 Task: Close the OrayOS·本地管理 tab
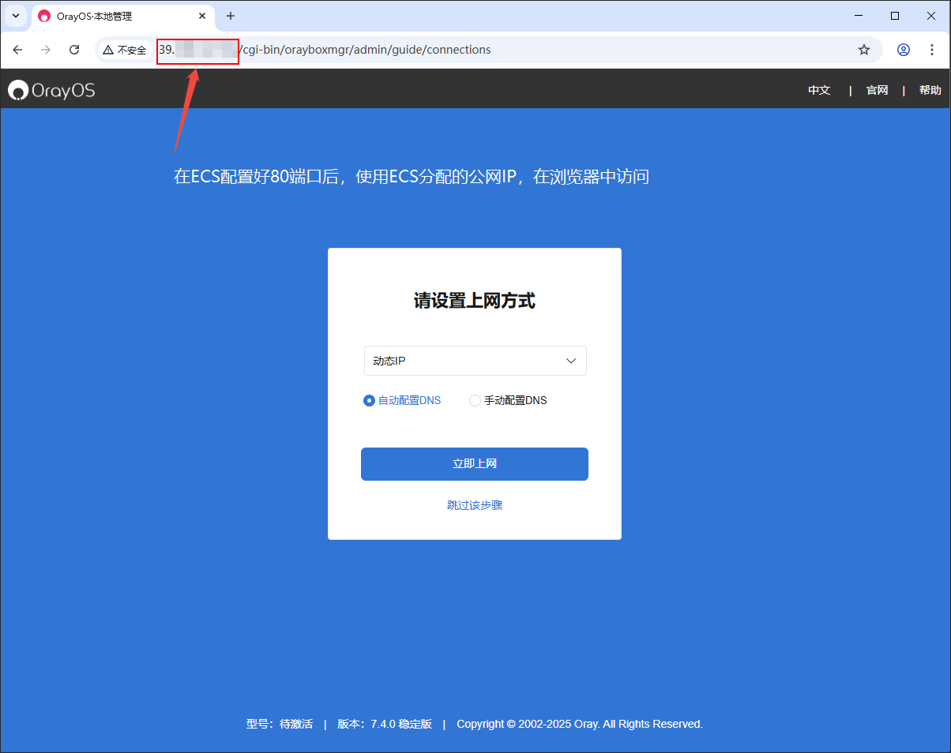coord(202,16)
